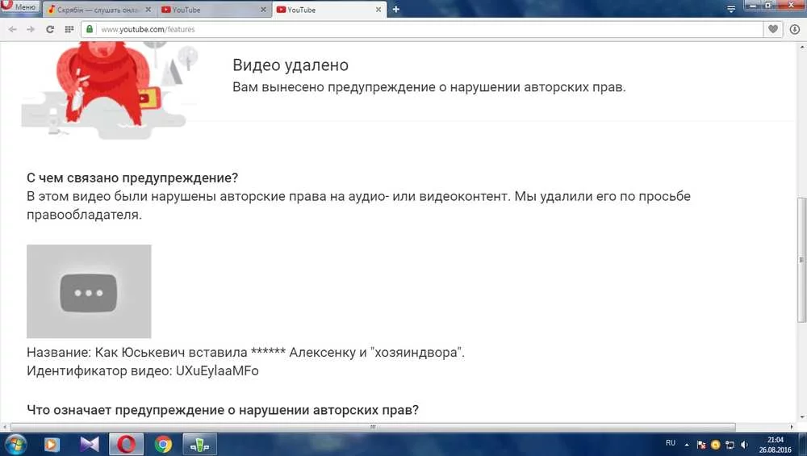Open the media player taskbar icon
Viewport: 807px width, 456px height.
(x=52, y=444)
